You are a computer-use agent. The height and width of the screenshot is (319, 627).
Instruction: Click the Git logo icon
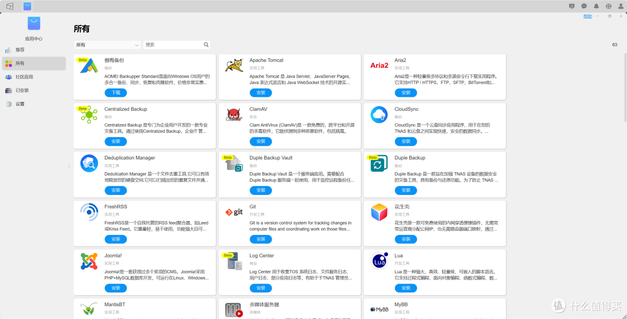pos(234,212)
